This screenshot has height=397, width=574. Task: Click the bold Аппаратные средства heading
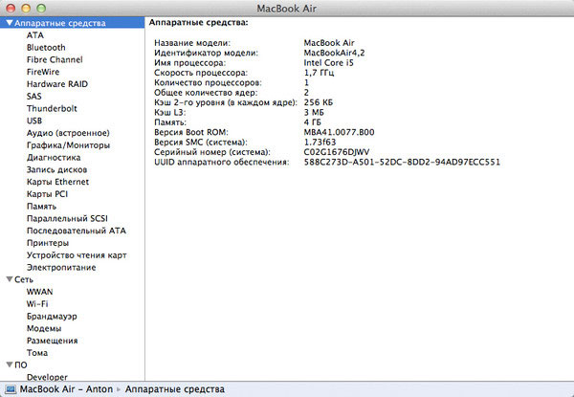click(198, 22)
